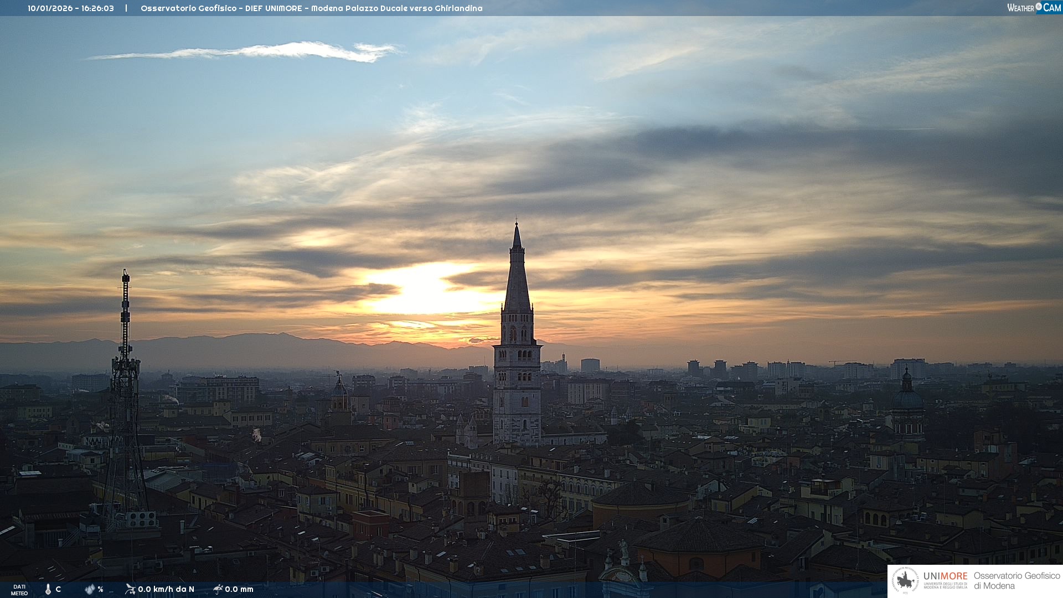Click the CAM blue logo badge
Image resolution: width=1063 pixels, height=598 pixels.
click(1051, 8)
